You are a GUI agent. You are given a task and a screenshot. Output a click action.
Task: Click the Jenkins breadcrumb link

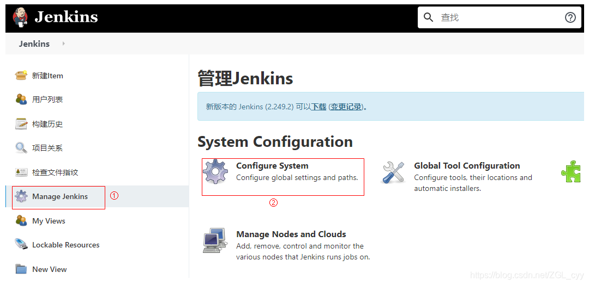point(34,44)
